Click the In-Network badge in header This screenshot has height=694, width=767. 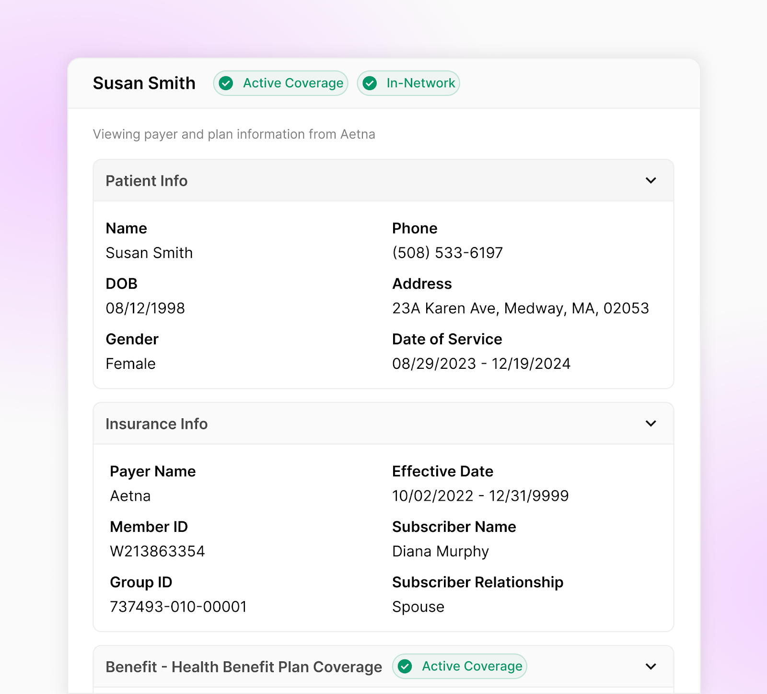[x=408, y=83]
